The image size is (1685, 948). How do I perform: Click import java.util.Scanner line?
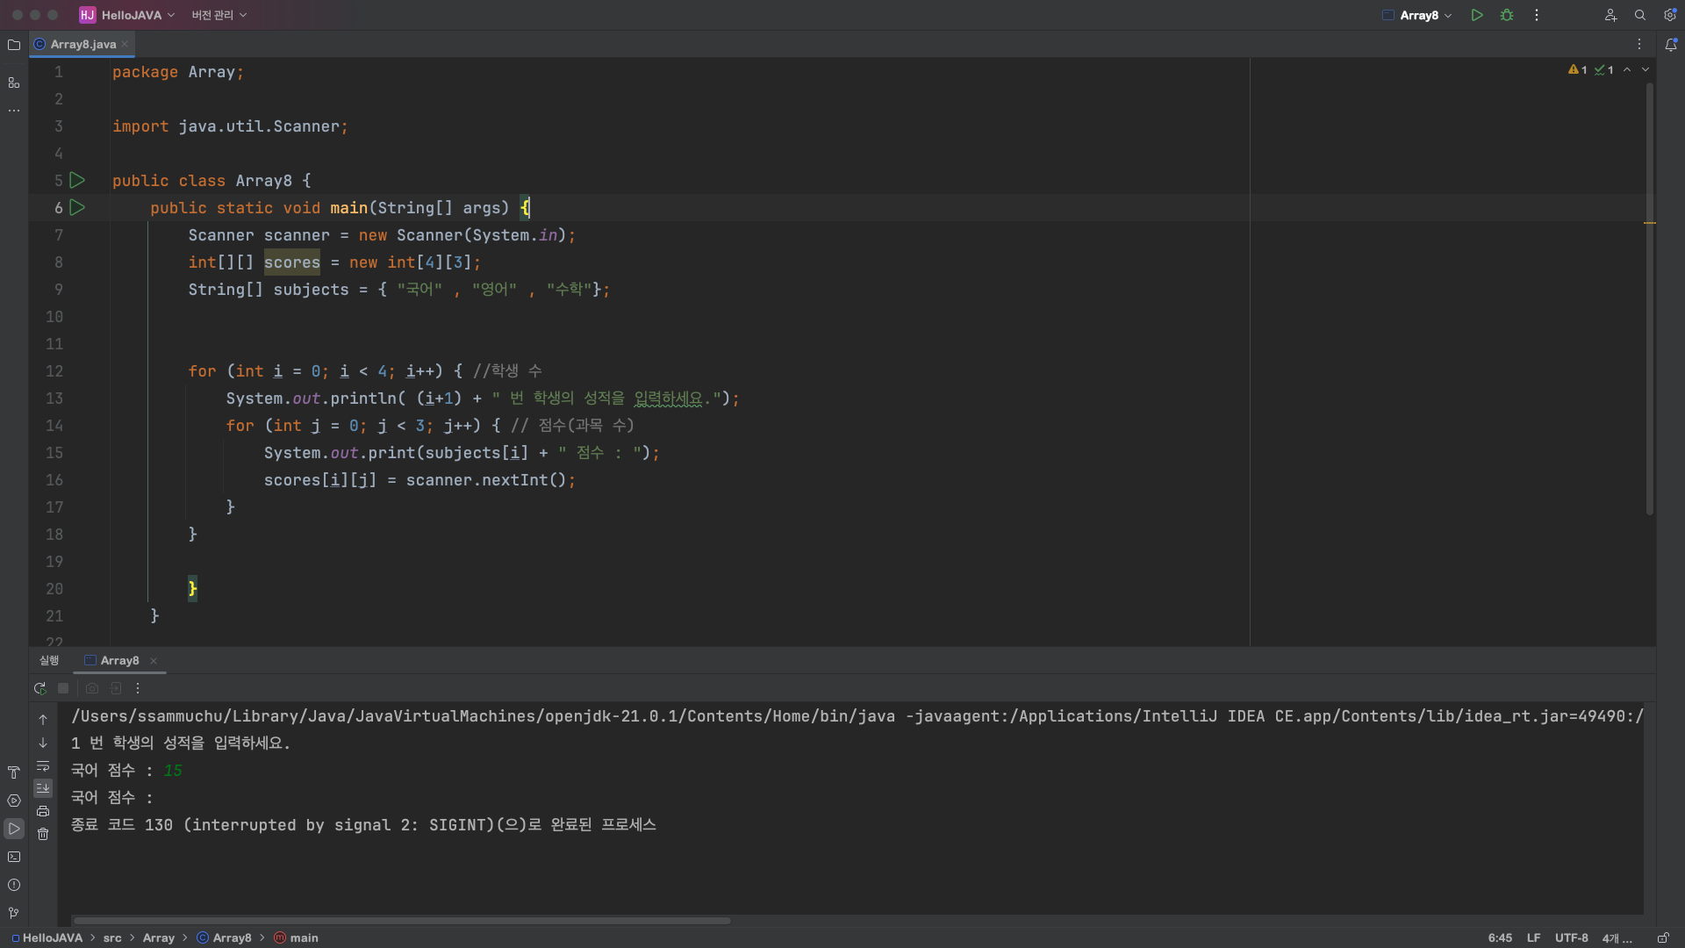point(230,126)
